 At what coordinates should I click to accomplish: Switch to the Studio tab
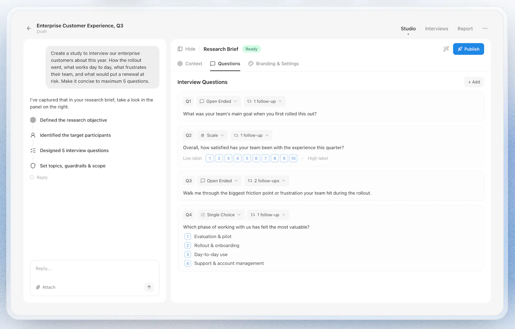[408, 29]
